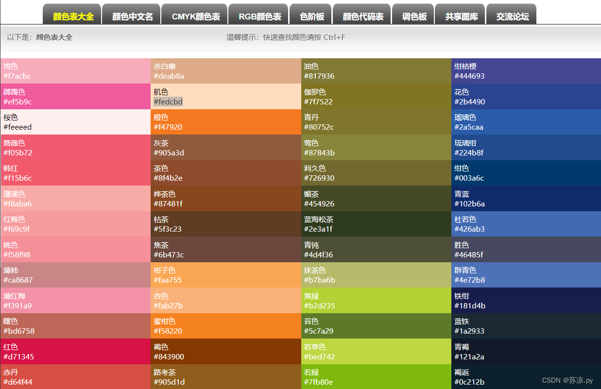Go to the 共享图库 tab
The height and width of the screenshot is (389, 601).
tap(461, 14)
